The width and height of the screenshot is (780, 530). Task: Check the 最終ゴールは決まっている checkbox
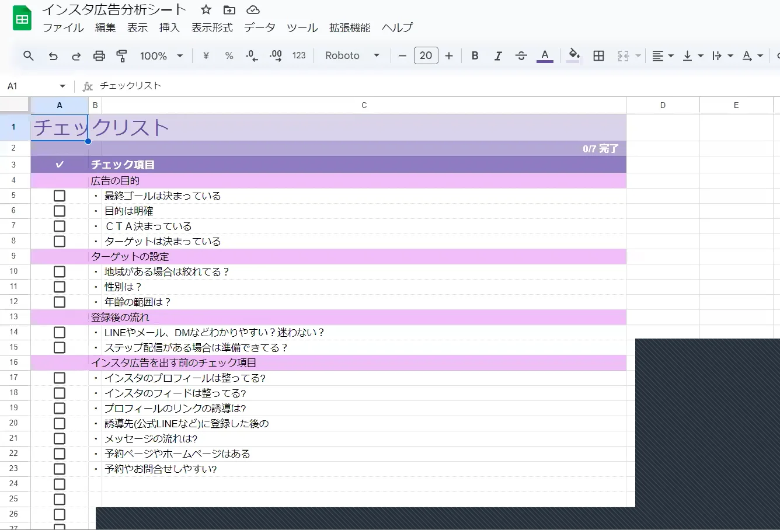59,196
